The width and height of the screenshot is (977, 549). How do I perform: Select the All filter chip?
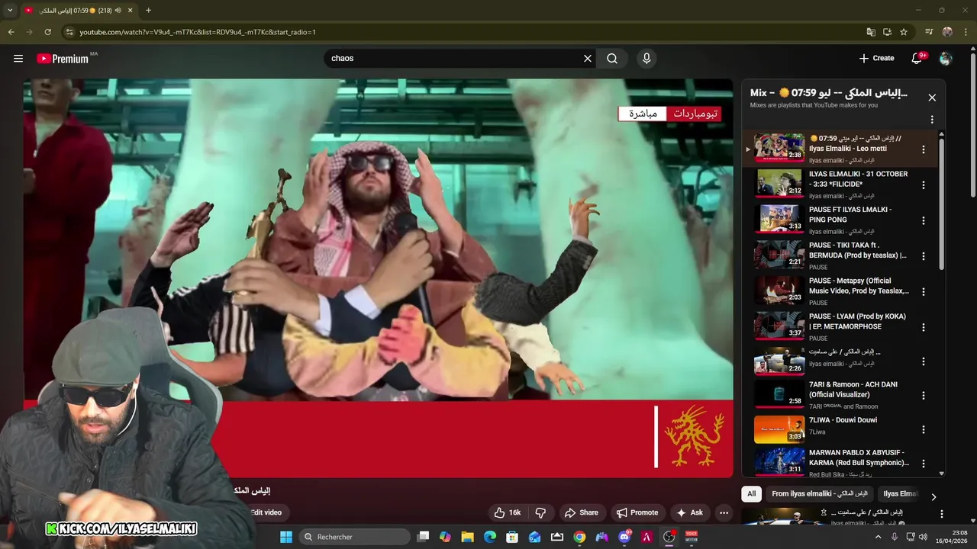(x=751, y=494)
